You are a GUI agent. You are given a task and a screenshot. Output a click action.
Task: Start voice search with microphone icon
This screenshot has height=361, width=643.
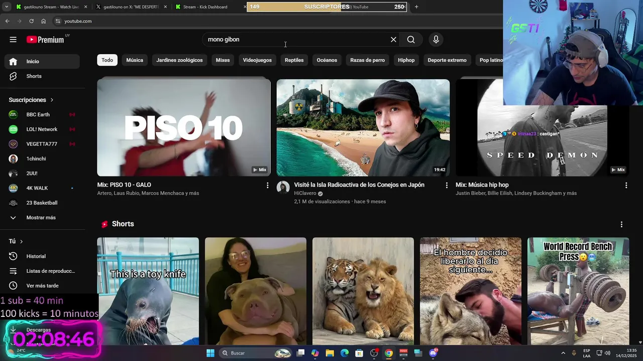(x=436, y=40)
